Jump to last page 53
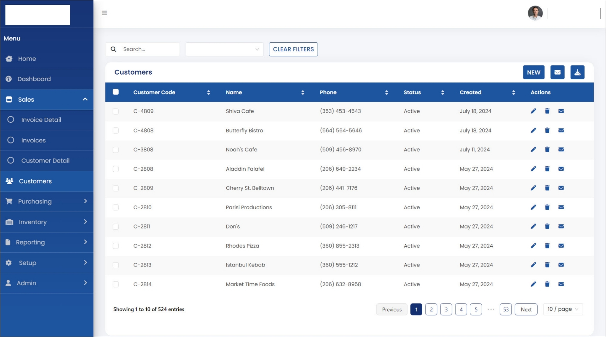 tap(506, 309)
